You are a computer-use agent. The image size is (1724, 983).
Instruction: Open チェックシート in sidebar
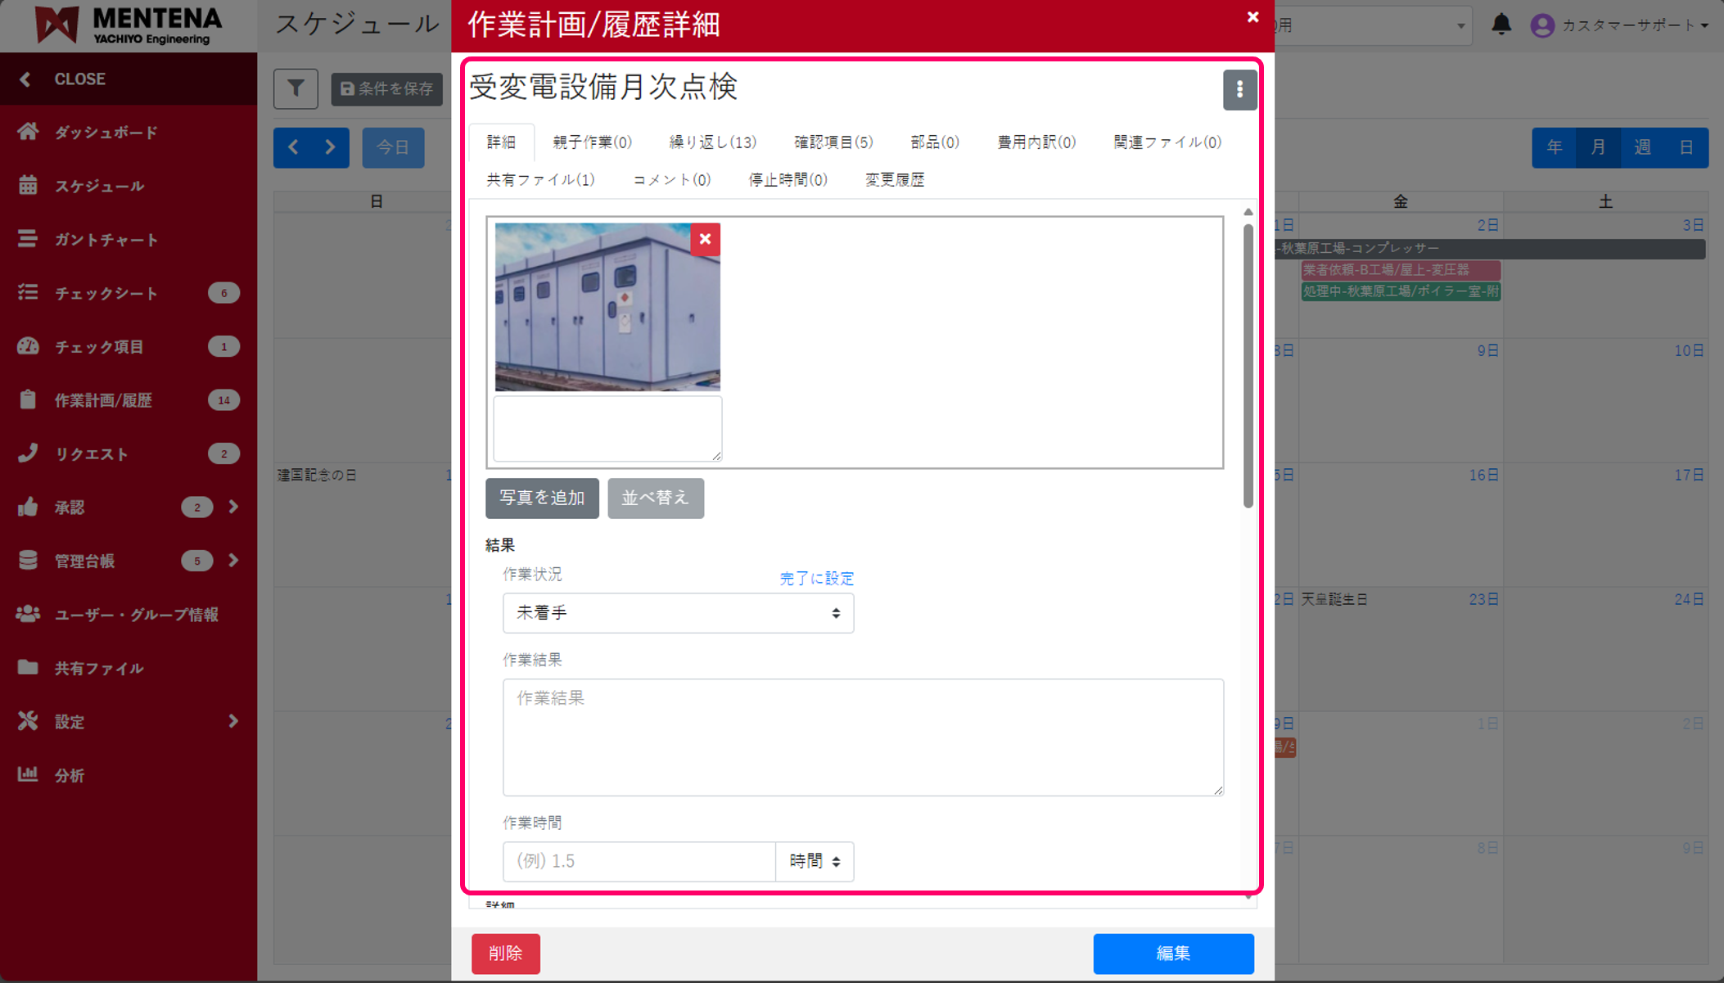click(x=106, y=293)
